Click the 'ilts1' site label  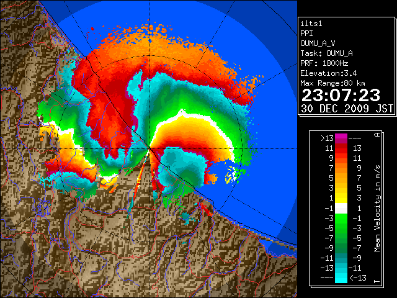tap(311, 24)
